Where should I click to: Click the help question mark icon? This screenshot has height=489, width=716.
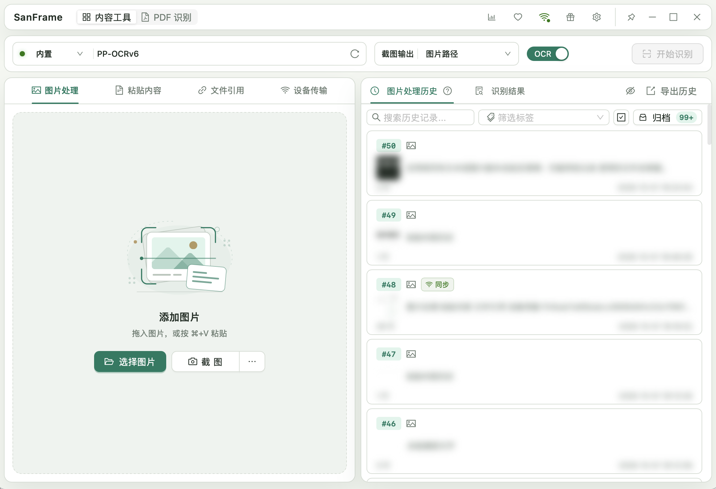point(447,91)
